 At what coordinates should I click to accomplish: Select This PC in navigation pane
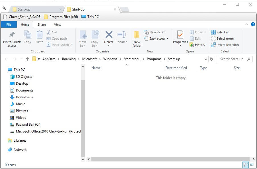pos(17,70)
